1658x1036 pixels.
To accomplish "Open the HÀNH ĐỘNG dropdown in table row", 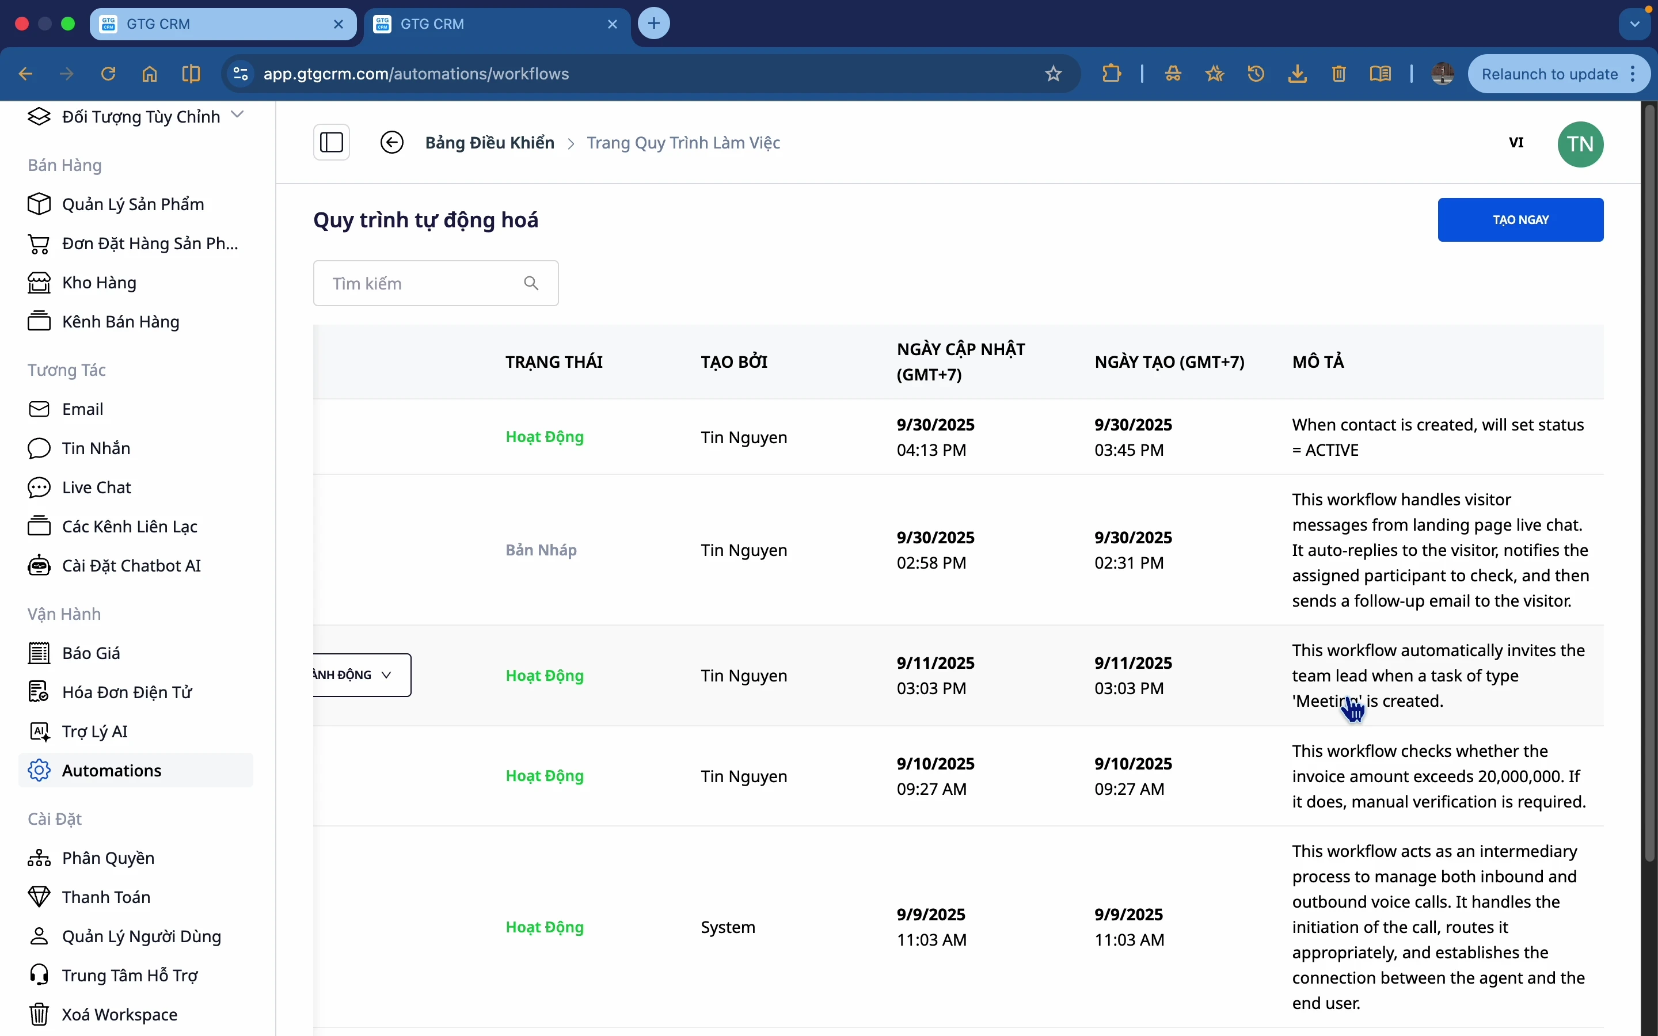I will click(362, 675).
